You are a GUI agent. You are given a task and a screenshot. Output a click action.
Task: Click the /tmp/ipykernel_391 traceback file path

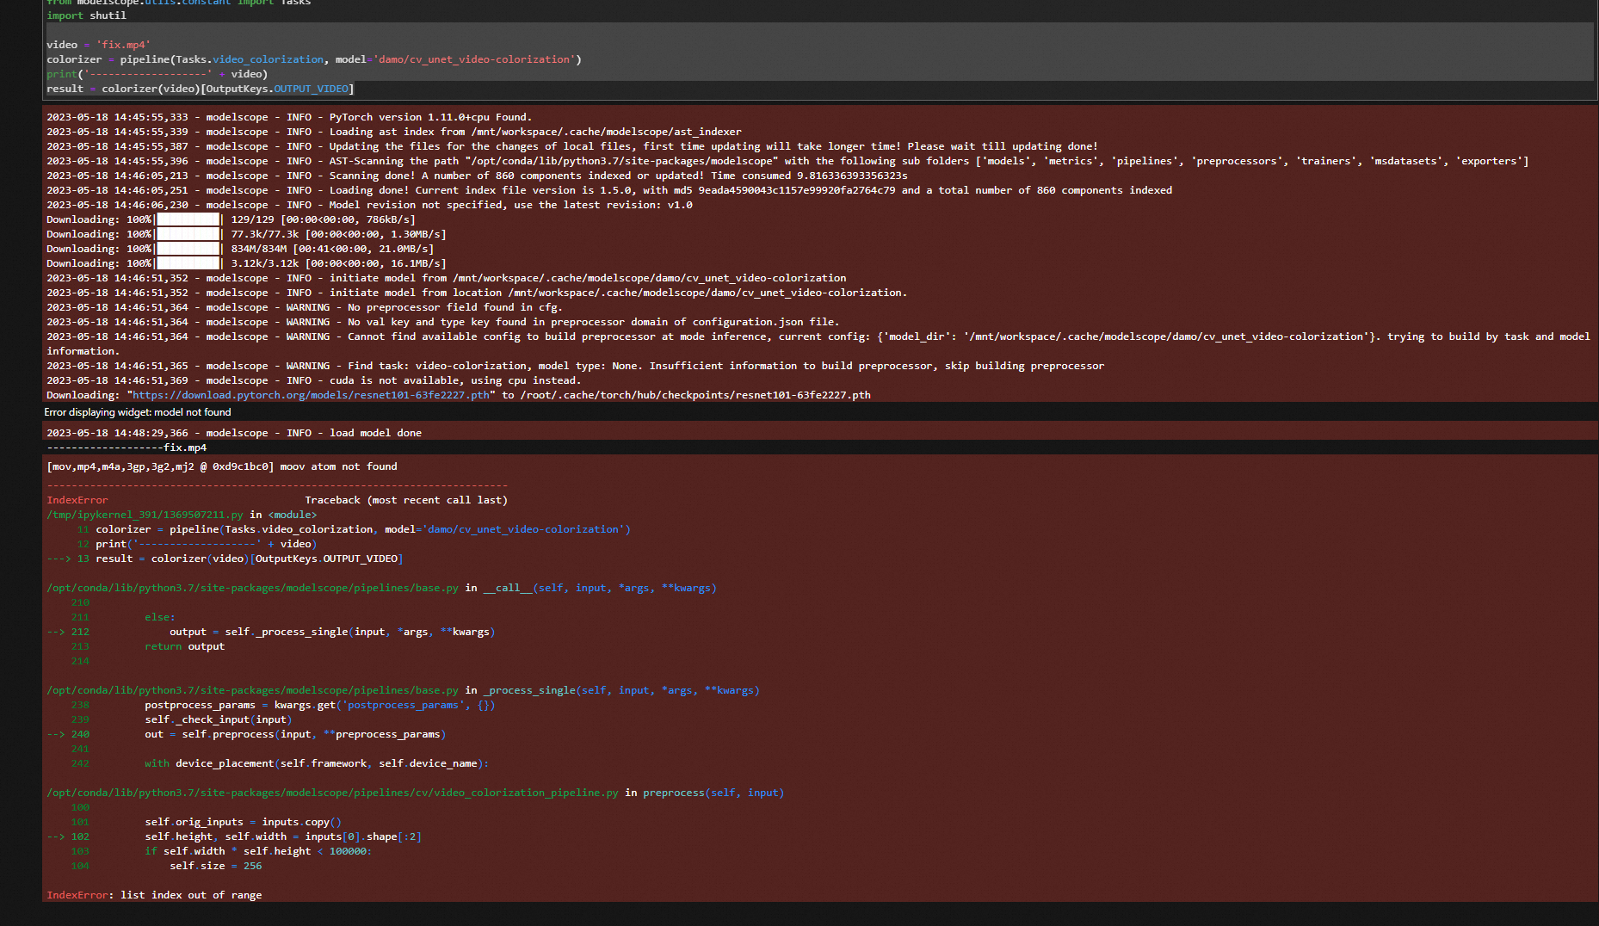pyautogui.click(x=145, y=515)
